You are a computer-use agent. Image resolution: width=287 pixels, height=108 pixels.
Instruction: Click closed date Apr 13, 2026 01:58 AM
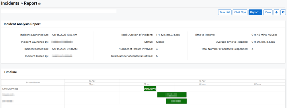(x=65, y=49)
